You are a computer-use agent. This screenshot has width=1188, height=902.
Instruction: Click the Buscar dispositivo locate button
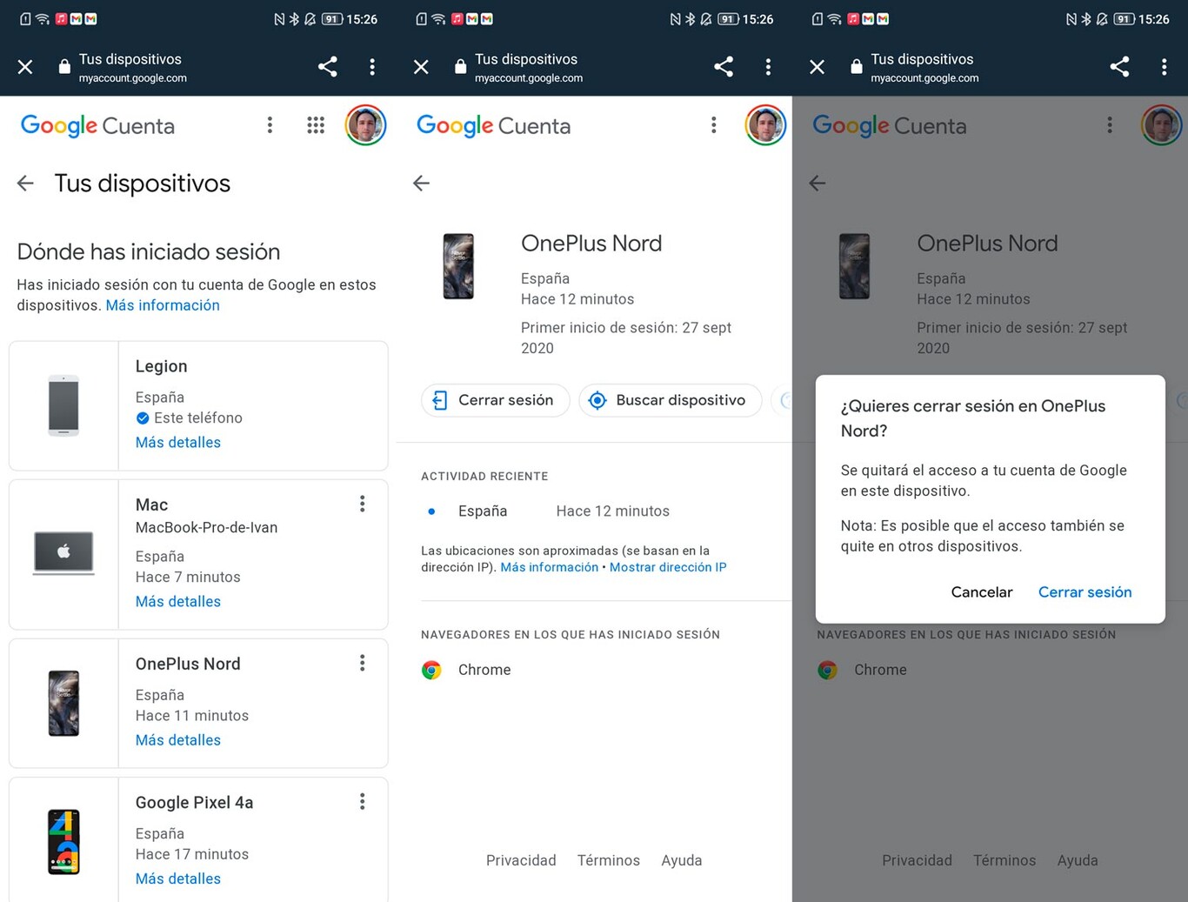(670, 400)
